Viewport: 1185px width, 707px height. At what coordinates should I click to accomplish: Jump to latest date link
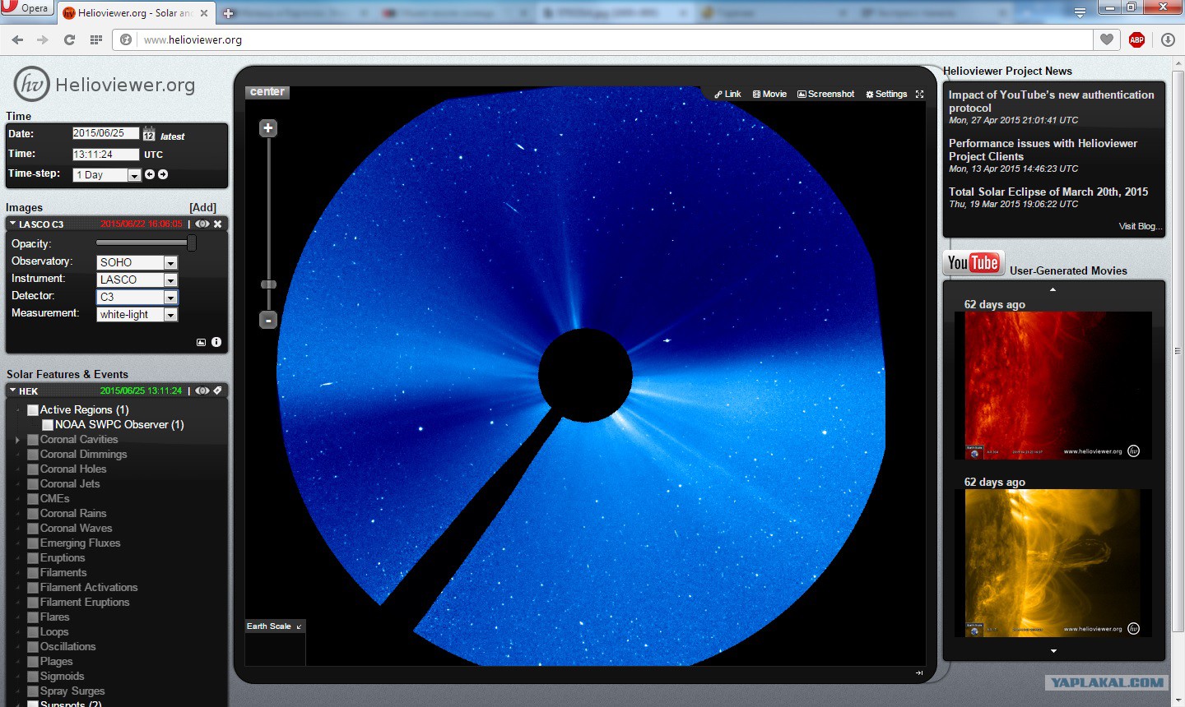173,136
